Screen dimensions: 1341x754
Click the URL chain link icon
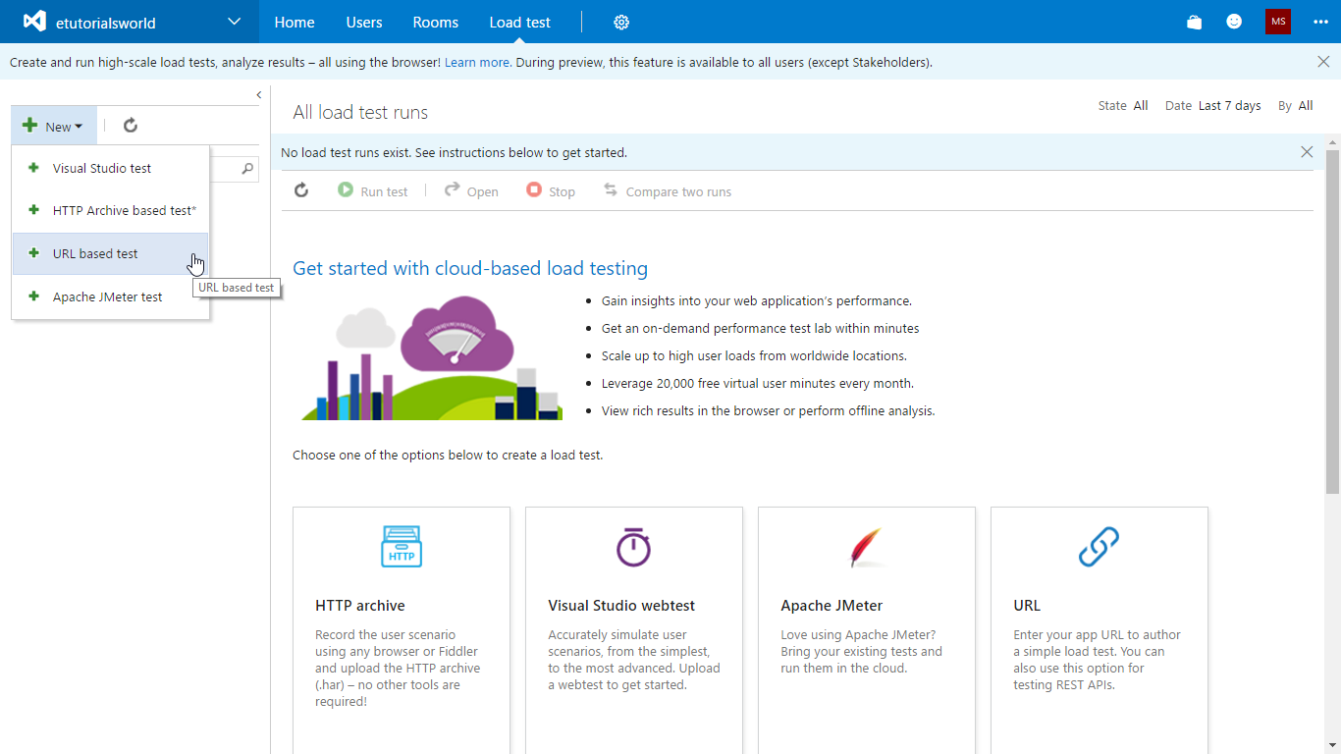[x=1099, y=547]
